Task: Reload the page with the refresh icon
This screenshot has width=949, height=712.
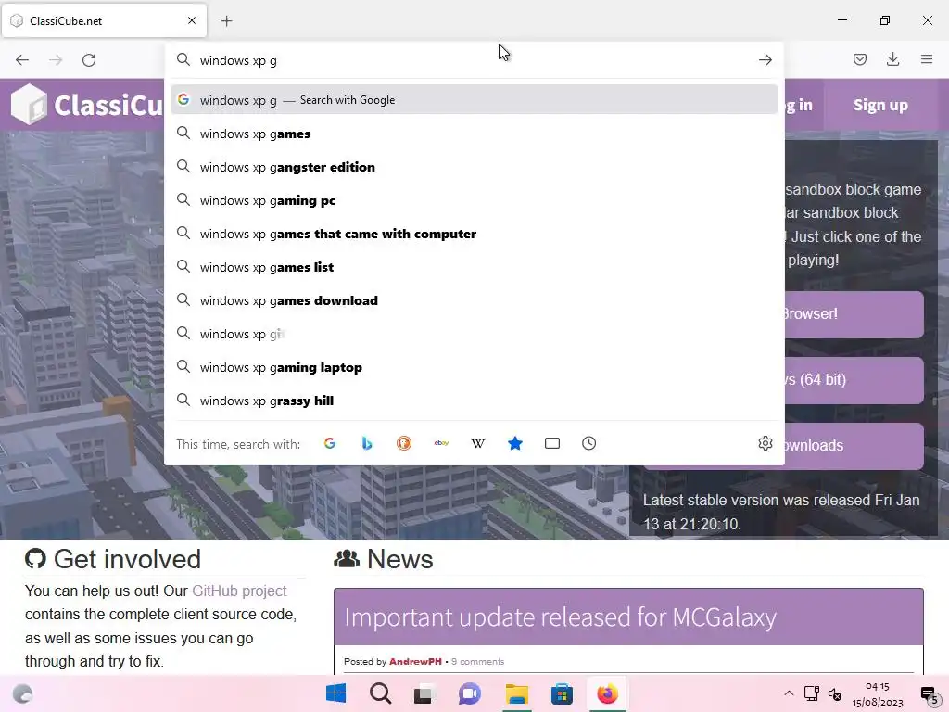Action: coord(89,60)
